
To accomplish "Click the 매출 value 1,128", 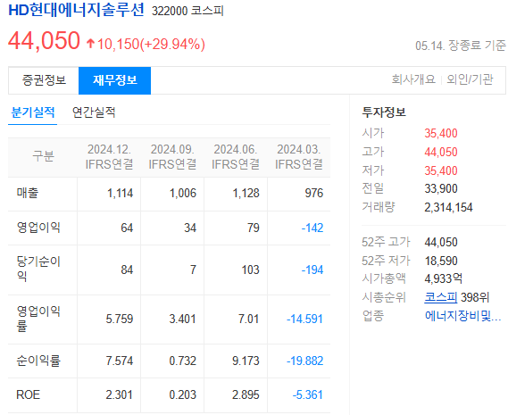I will (x=246, y=193).
